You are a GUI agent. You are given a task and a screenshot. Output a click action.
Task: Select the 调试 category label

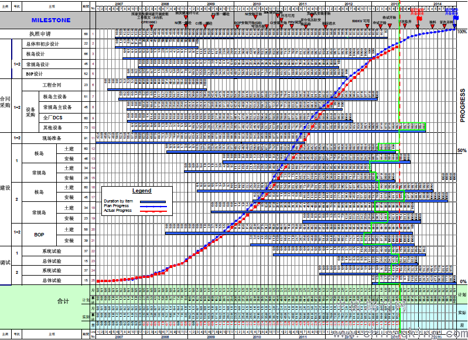click(5, 262)
